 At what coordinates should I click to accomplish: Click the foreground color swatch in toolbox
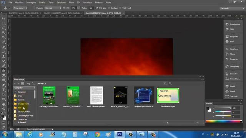point(3,116)
